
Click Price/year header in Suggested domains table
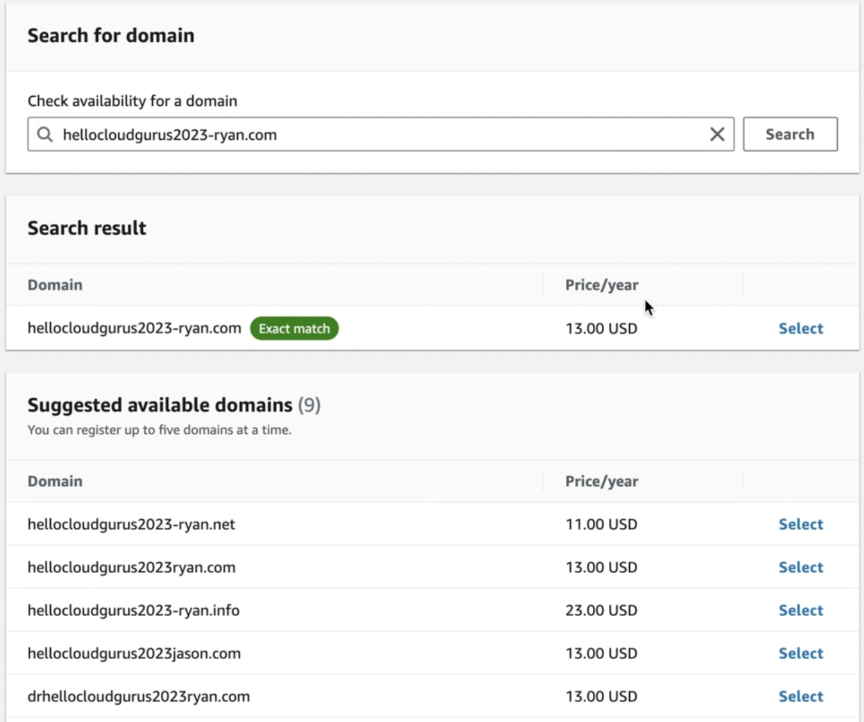[x=602, y=482]
